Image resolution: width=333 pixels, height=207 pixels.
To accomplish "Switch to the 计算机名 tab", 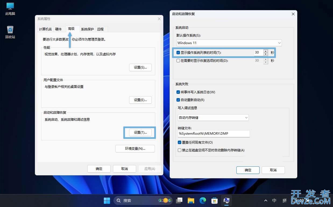I will click(x=45, y=29).
